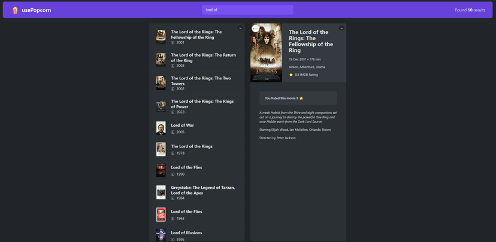
Task: Click the calendar icon next to 1978
Action: point(173,154)
